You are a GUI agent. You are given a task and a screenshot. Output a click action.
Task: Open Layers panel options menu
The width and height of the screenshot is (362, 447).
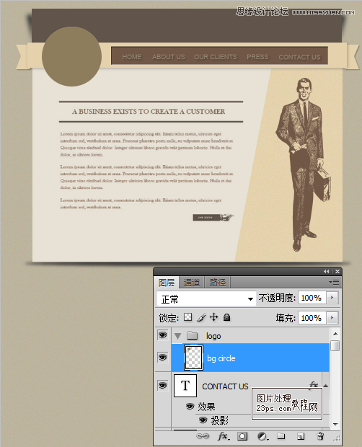click(334, 282)
